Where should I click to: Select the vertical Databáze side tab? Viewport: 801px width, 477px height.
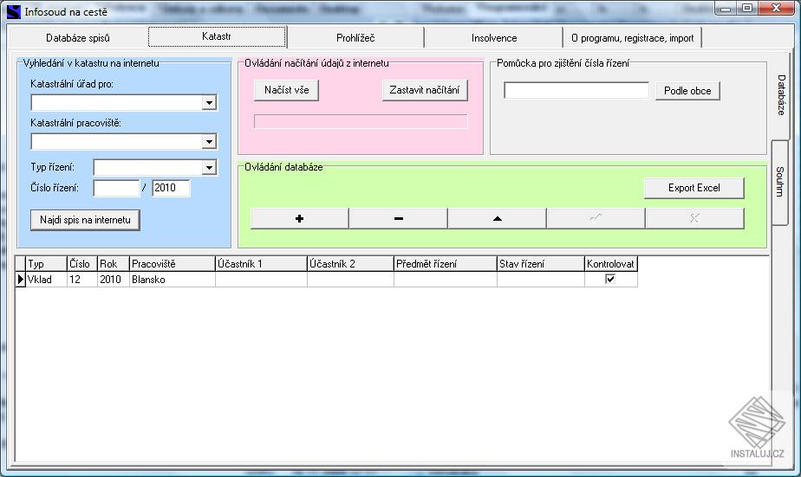[x=780, y=95]
